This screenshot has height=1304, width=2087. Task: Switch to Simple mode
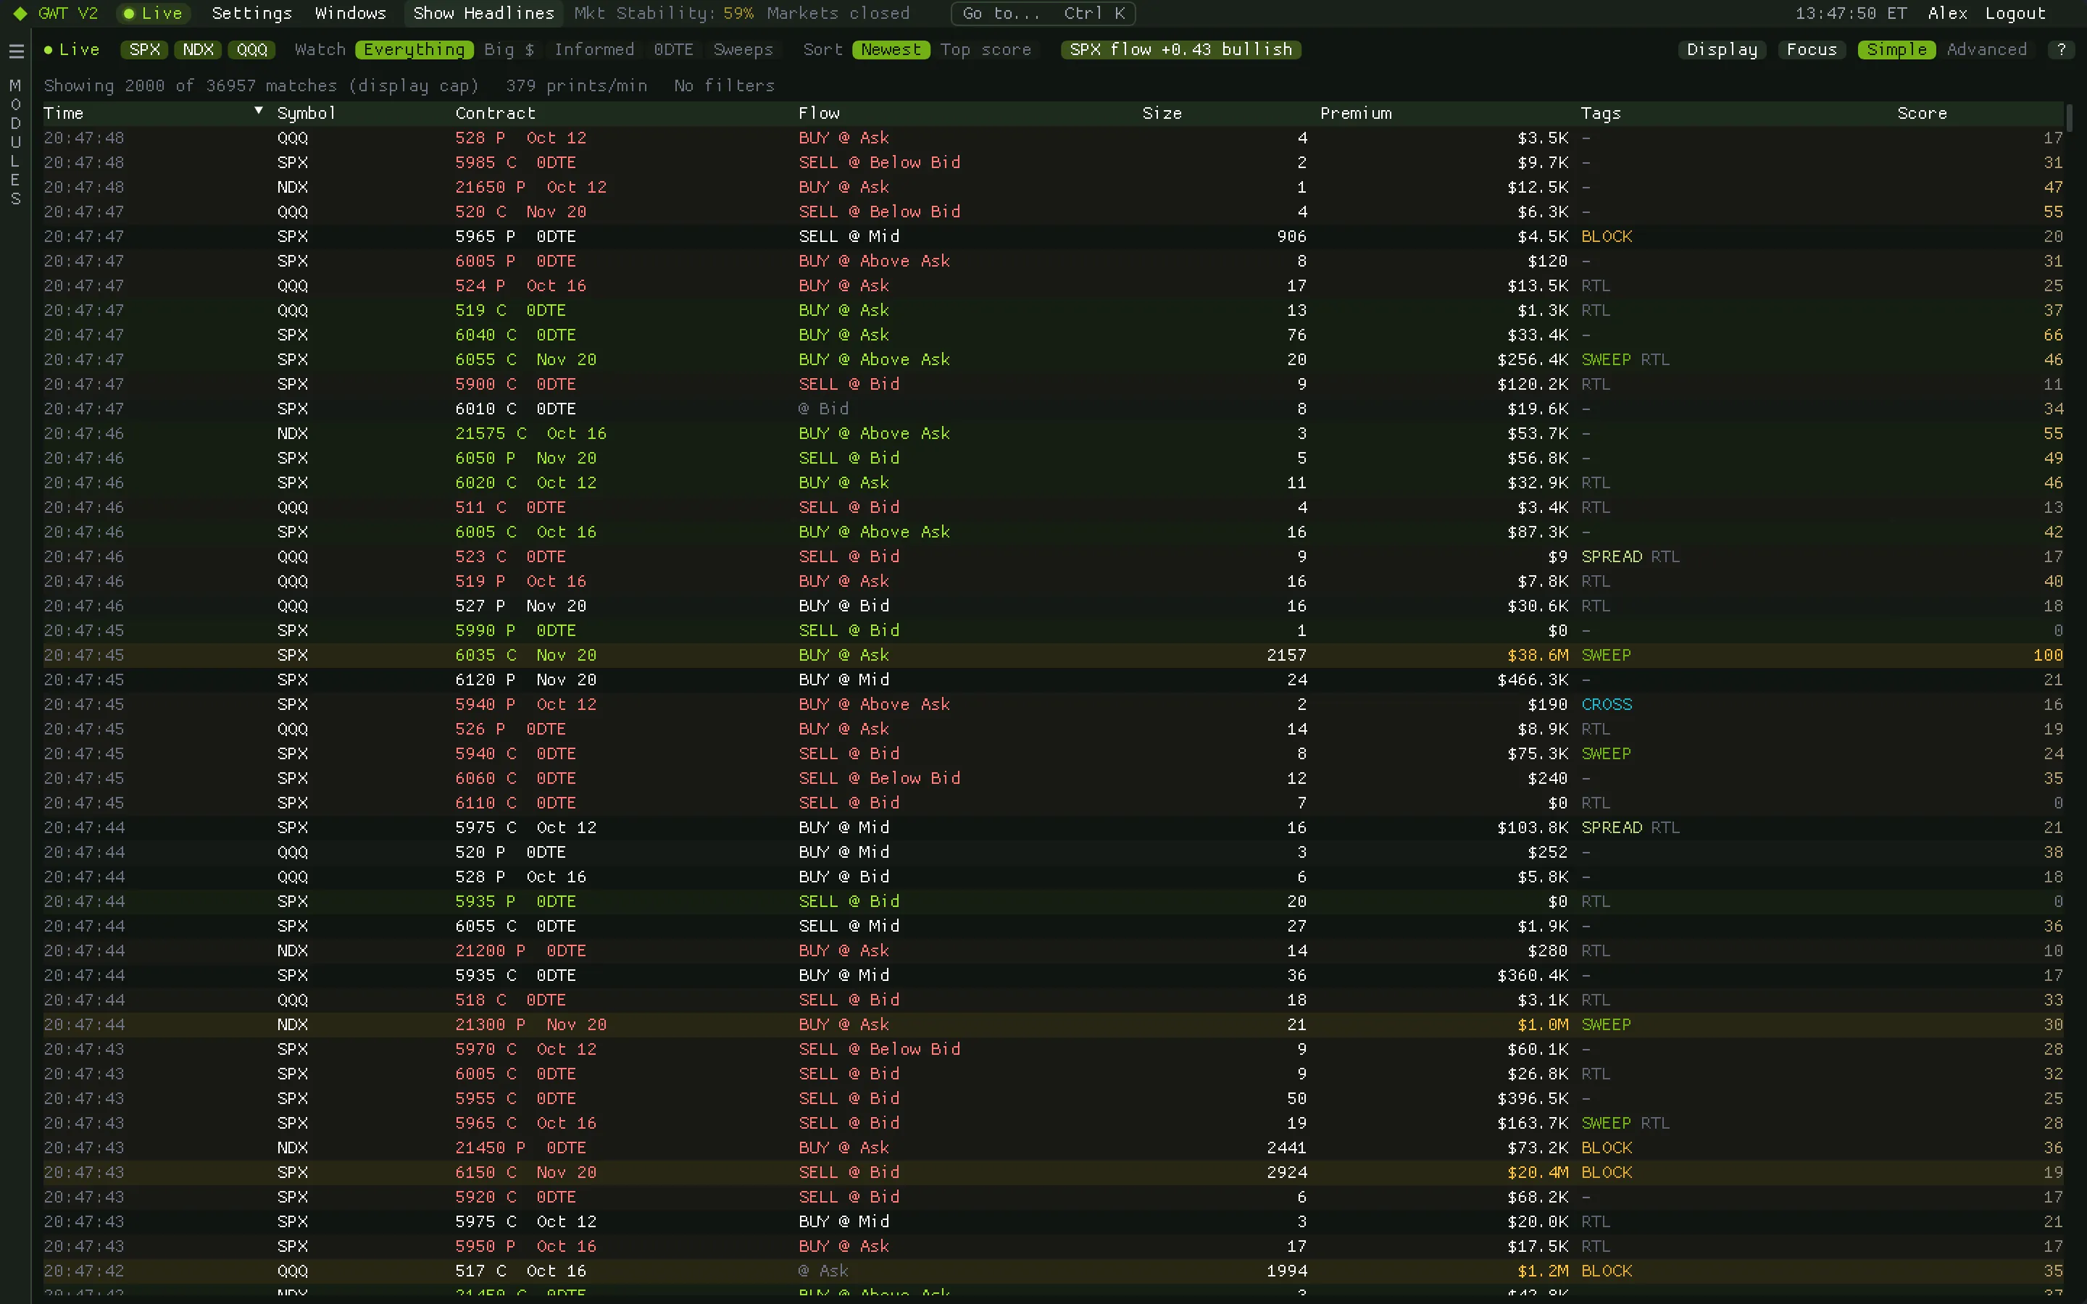pos(1896,50)
